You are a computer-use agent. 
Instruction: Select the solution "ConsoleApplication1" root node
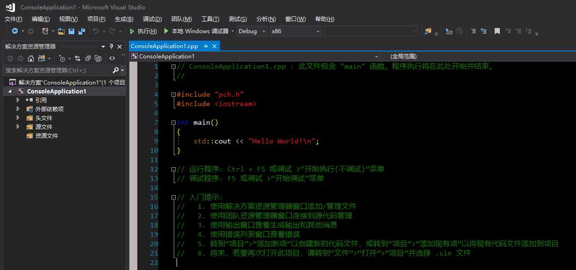coord(67,82)
